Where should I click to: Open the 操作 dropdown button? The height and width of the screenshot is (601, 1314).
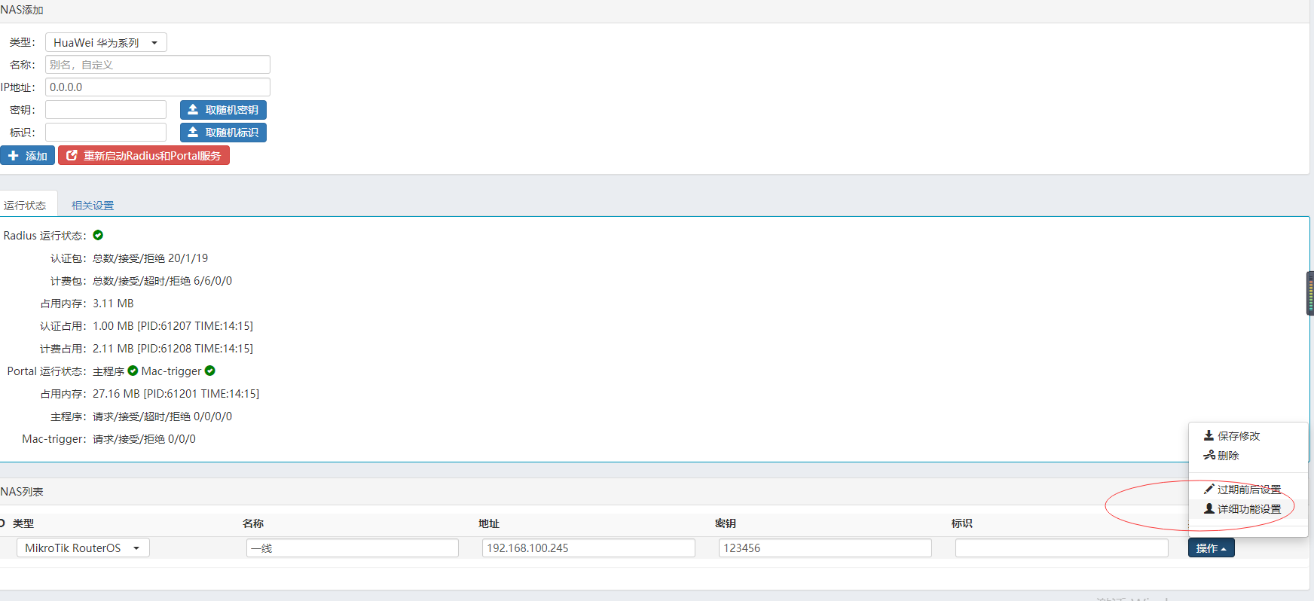pyautogui.click(x=1211, y=548)
